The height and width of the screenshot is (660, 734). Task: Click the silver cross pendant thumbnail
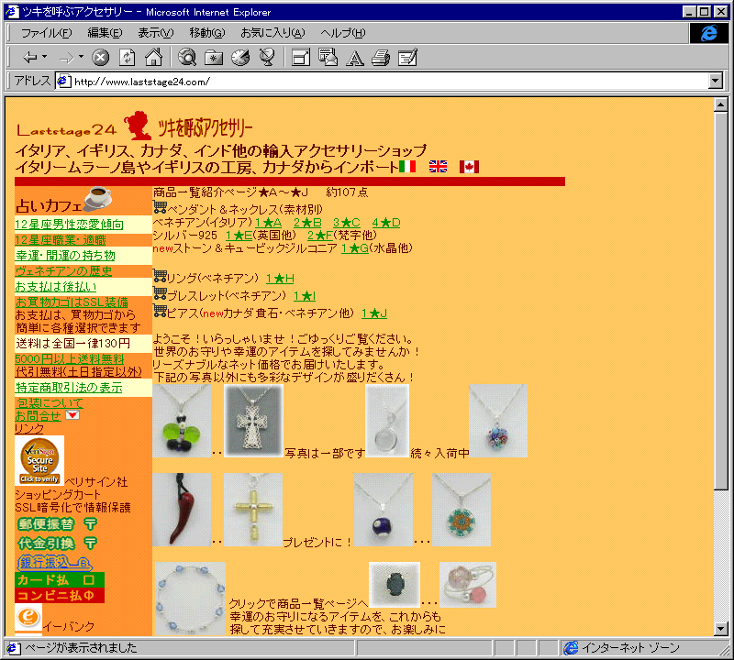253,421
